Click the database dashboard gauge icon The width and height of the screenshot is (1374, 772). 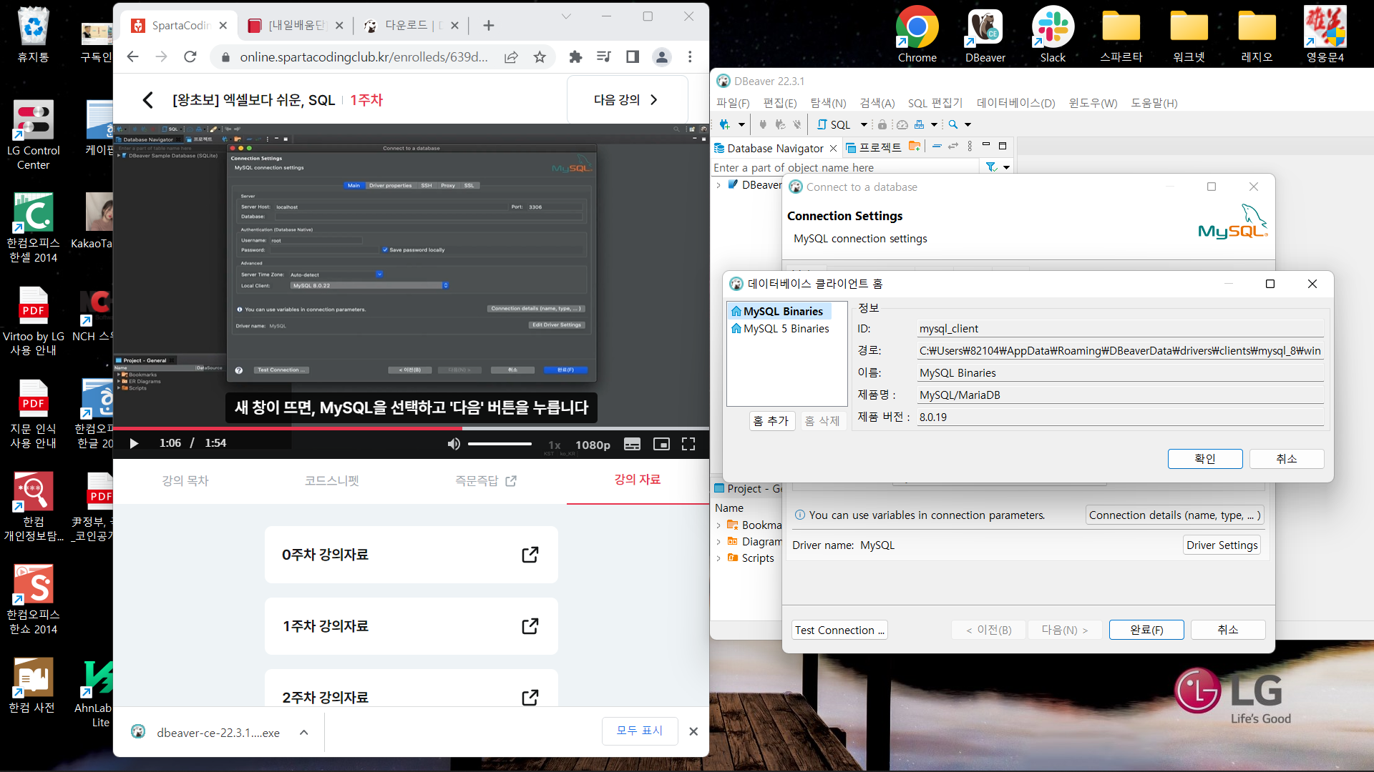[902, 124]
